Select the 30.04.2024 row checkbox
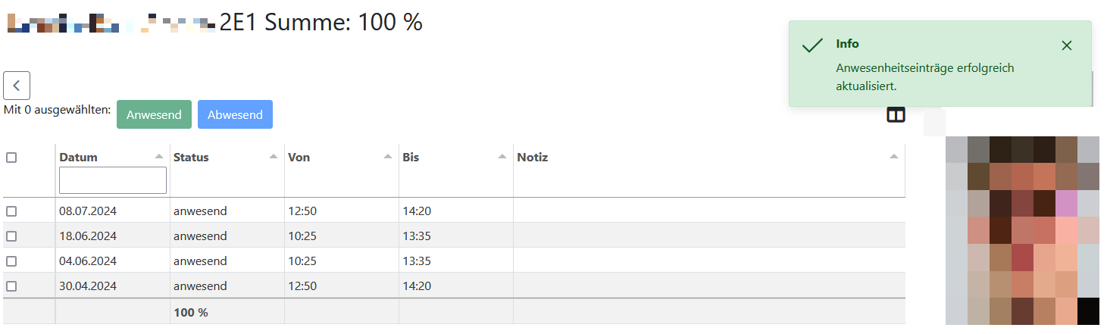1107x334 pixels. 11,286
